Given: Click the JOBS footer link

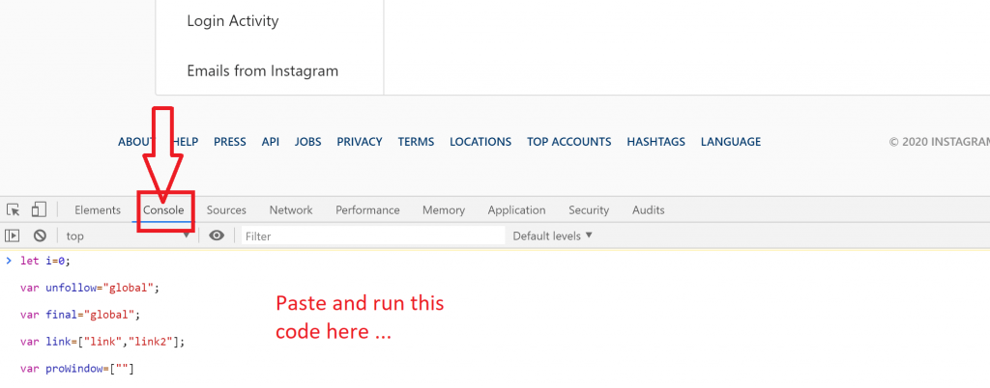Looking at the screenshot, I should tap(307, 142).
